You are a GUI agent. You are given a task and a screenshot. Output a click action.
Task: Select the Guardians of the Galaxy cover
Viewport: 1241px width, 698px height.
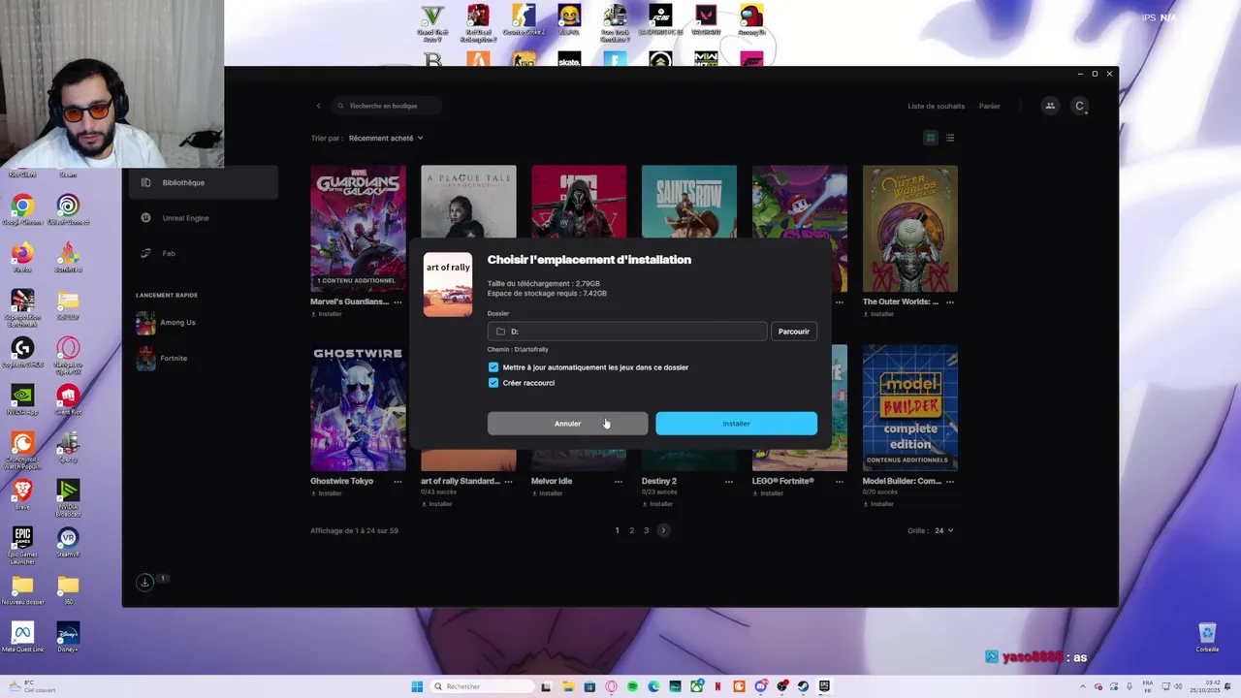[358, 229]
